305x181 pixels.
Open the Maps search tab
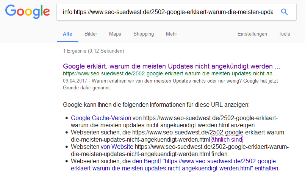coord(115,34)
